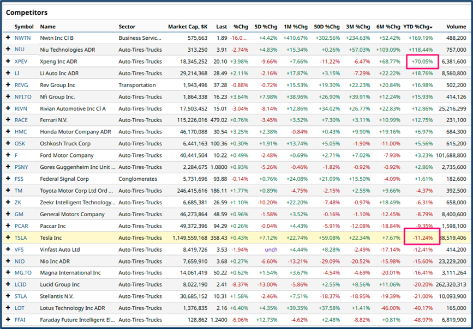Sort table by Market Cap column
This screenshot has width=473, height=329.
pos(187,27)
